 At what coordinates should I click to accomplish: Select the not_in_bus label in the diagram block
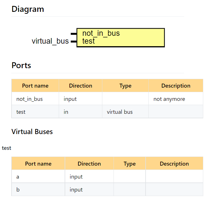(x=101, y=33)
